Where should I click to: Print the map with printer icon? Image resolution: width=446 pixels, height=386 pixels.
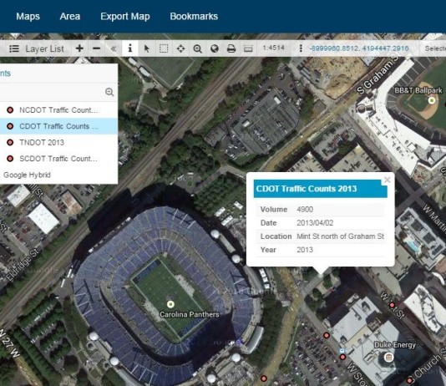click(231, 48)
